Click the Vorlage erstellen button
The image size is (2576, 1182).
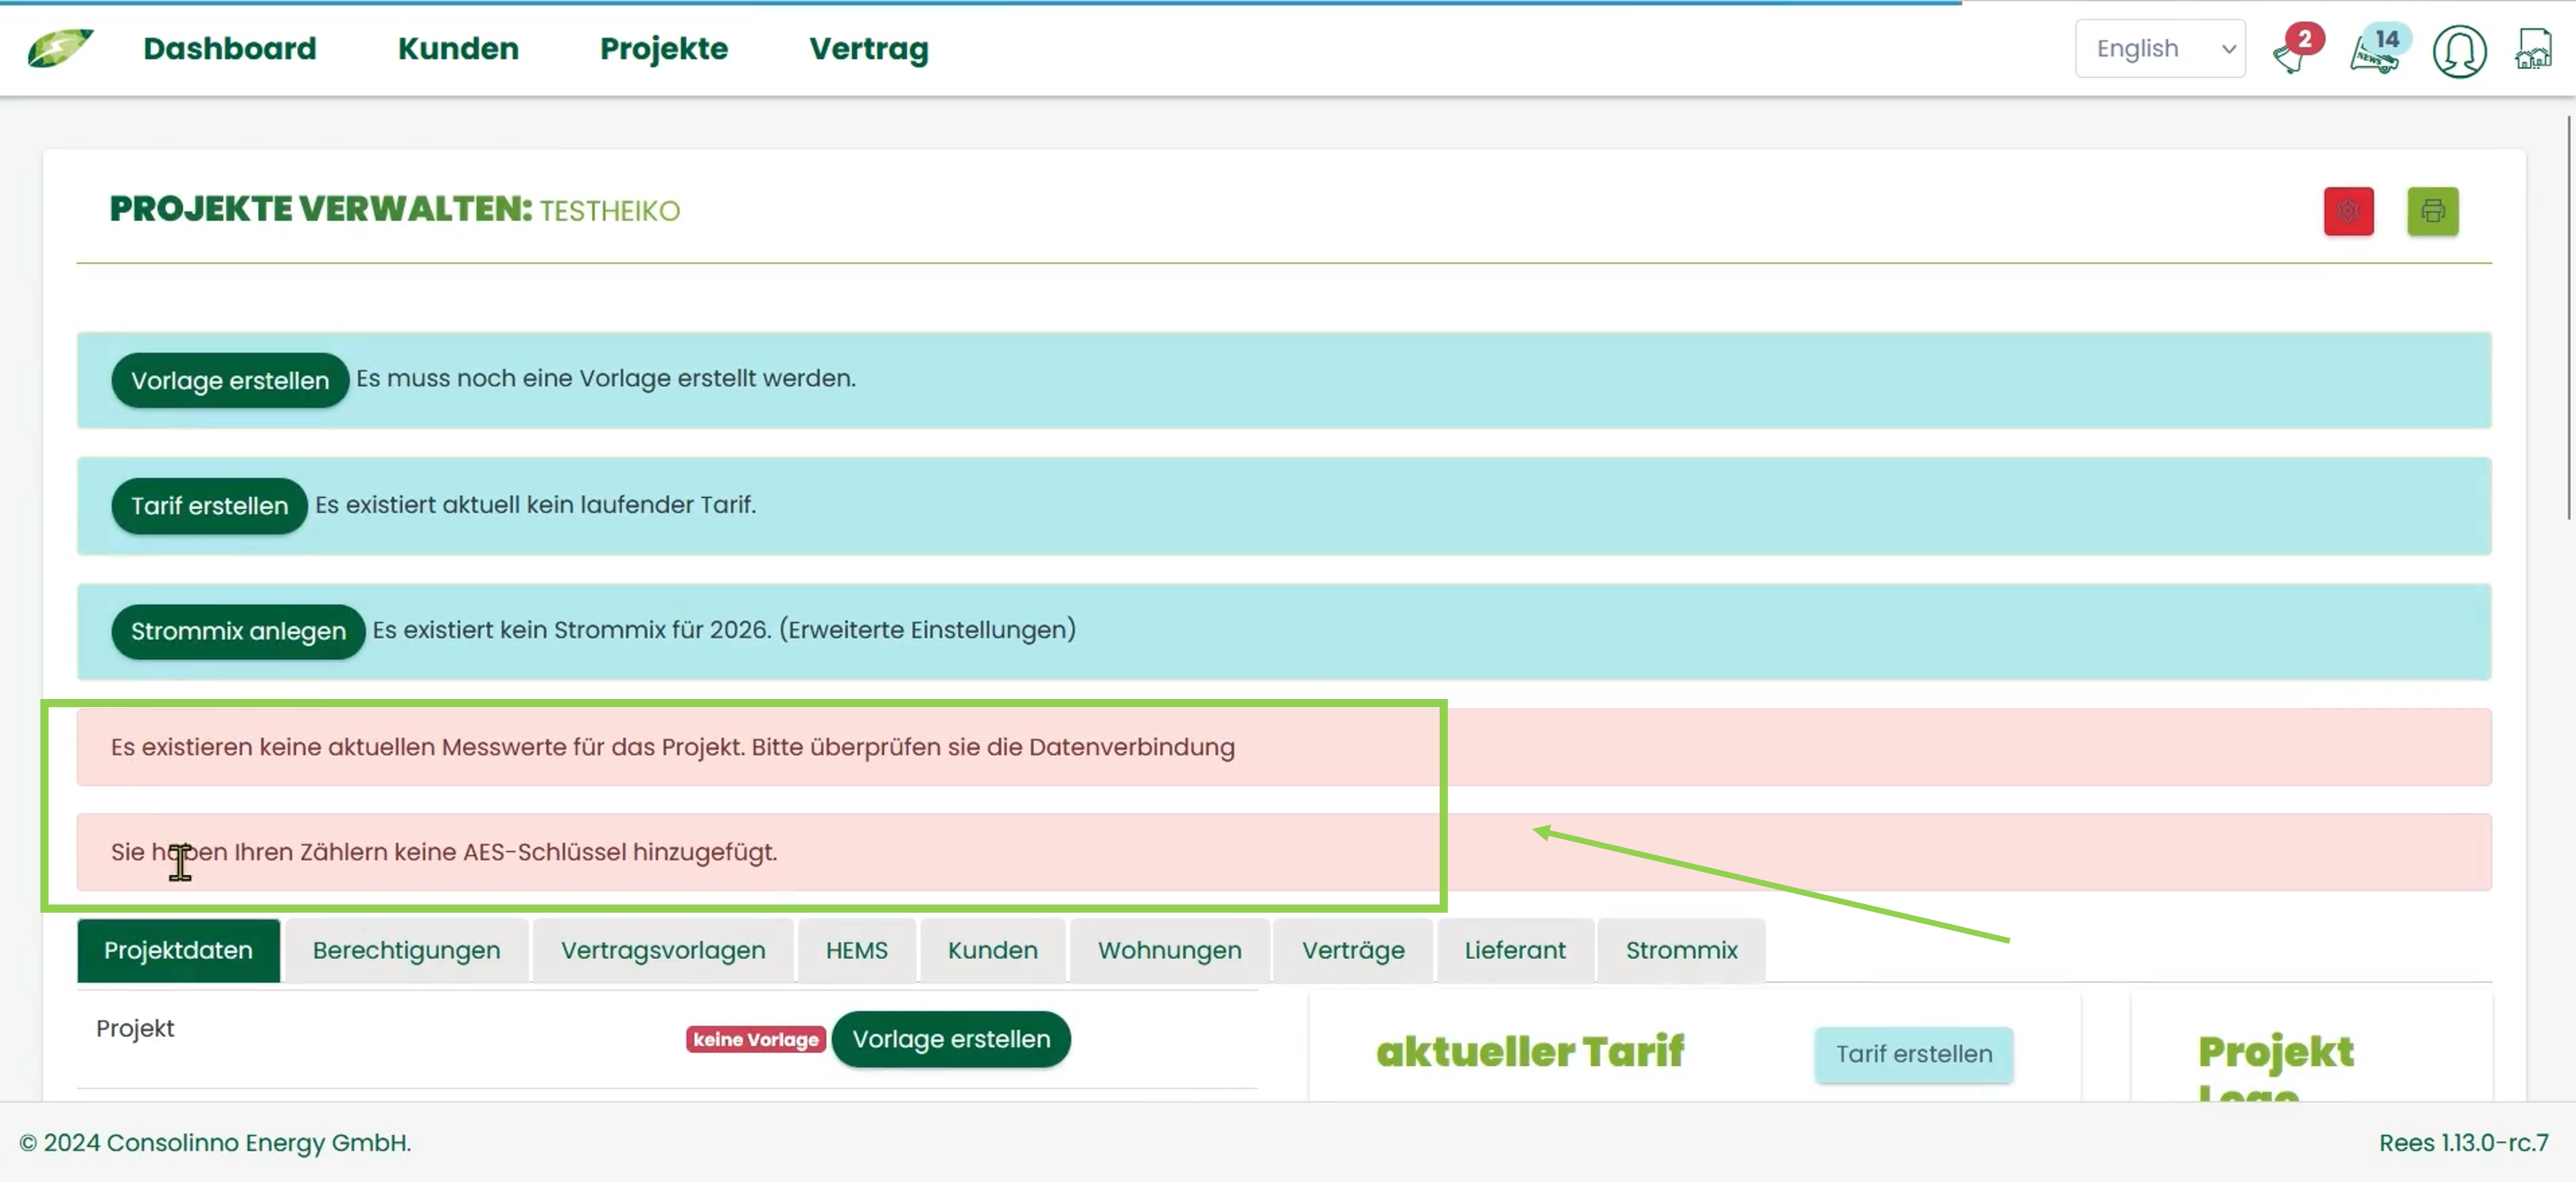point(230,380)
